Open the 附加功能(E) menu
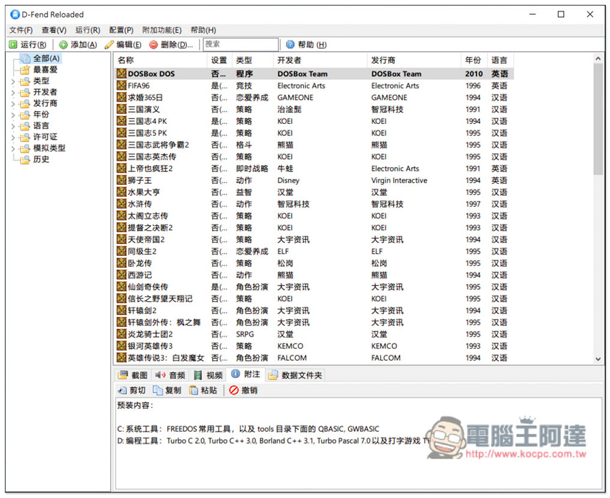Screen dimensions: 610x498 (x=162, y=30)
